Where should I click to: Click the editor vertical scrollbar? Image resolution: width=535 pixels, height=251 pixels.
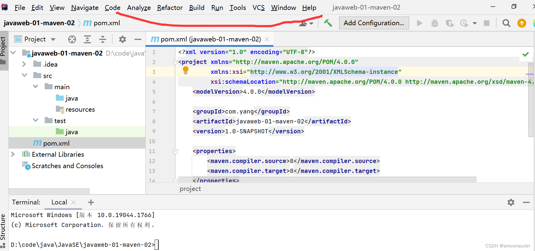click(x=531, y=99)
